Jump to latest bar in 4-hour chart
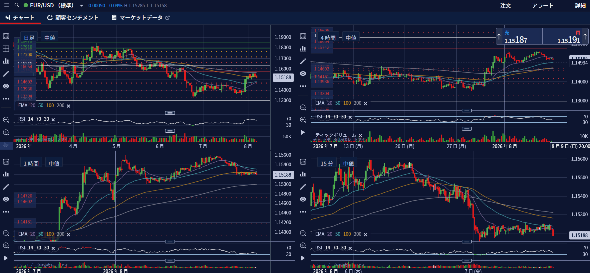This screenshot has width=590, height=273. tap(303, 132)
